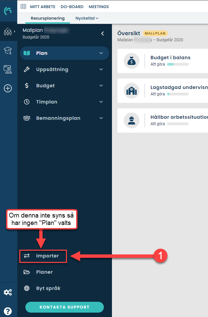This screenshot has width=208, height=317.
Task: Click the school building Lagstadgad undervisning icon
Action: 132,91
